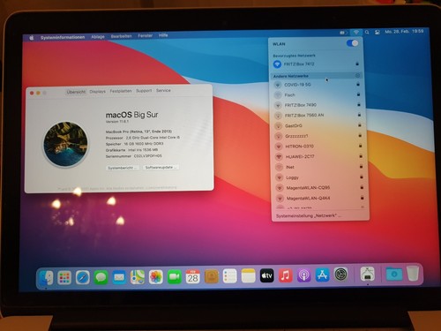This screenshot has width=441, height=331.
Task: Open the Apple menu
Action: click(x=32, y=38)
